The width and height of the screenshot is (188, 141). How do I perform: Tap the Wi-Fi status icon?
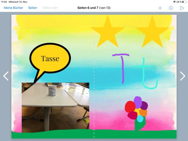click(x=174, y=2)
